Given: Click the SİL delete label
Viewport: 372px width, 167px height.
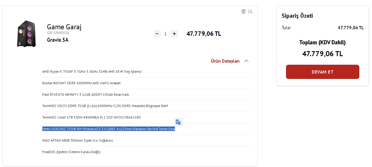Looking at the screenshot, I should tap(250, 12).
